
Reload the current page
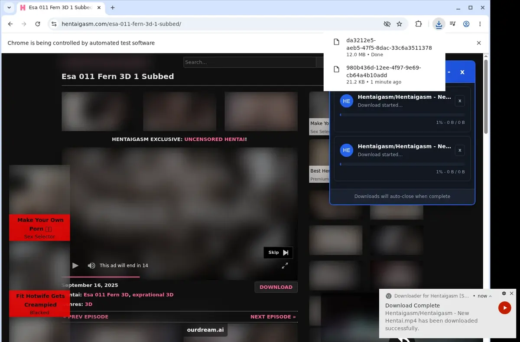tap(38, 24)
